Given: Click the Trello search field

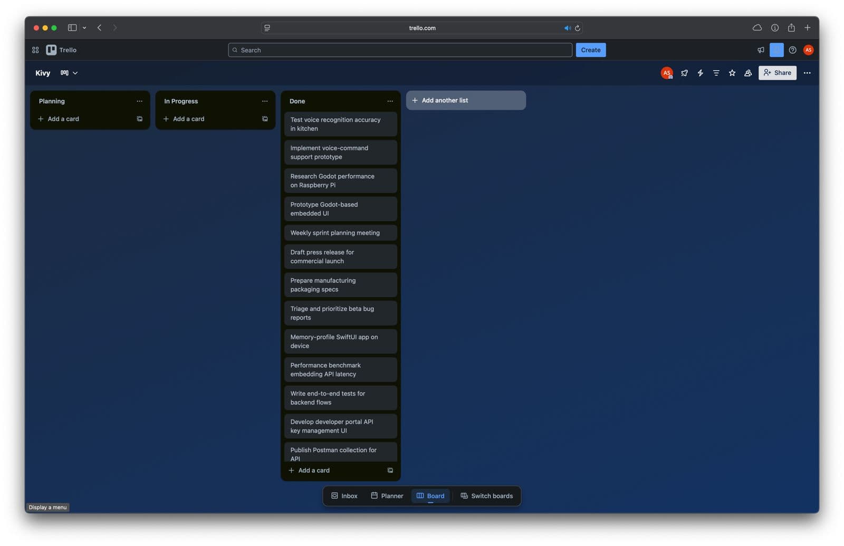Looking at the screenshot, I should click(401, 50).
